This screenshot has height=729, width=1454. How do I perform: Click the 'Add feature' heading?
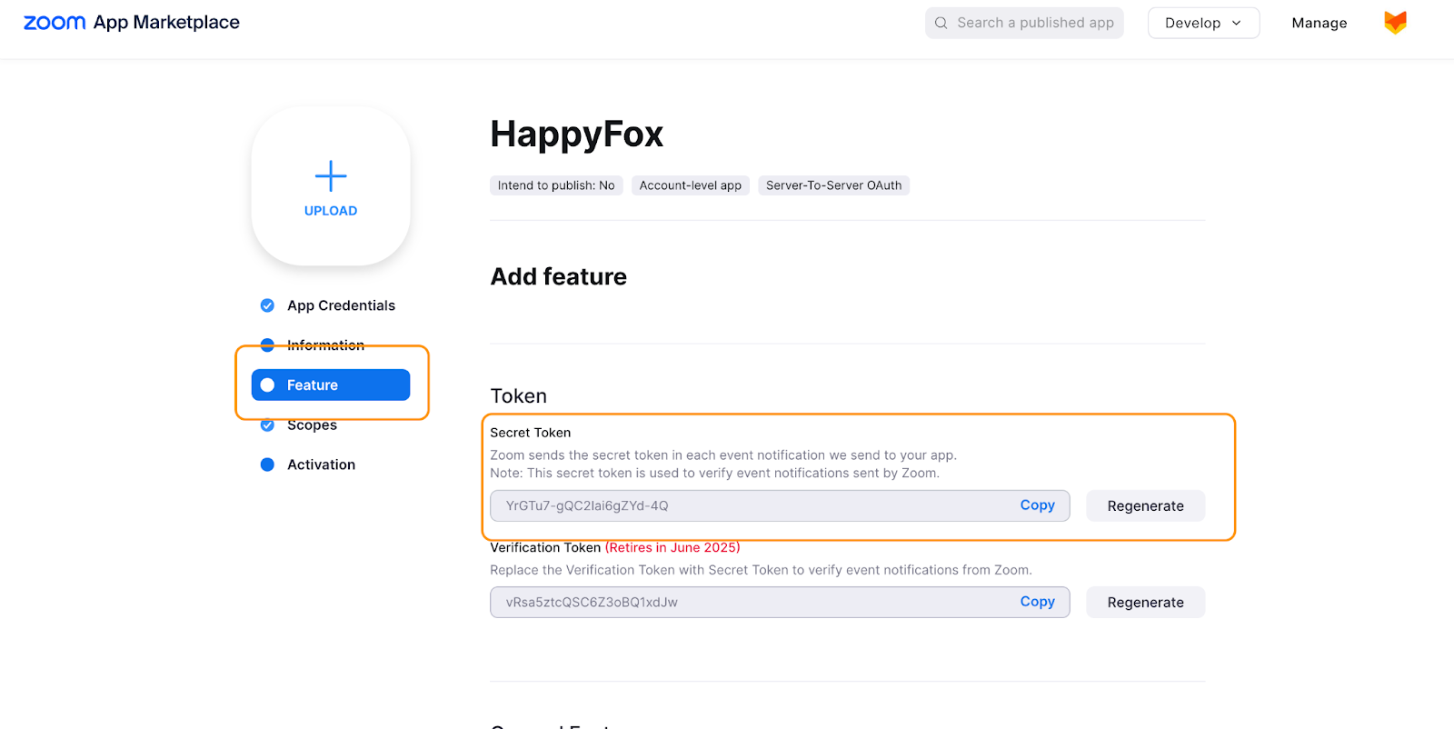point(559,276)
